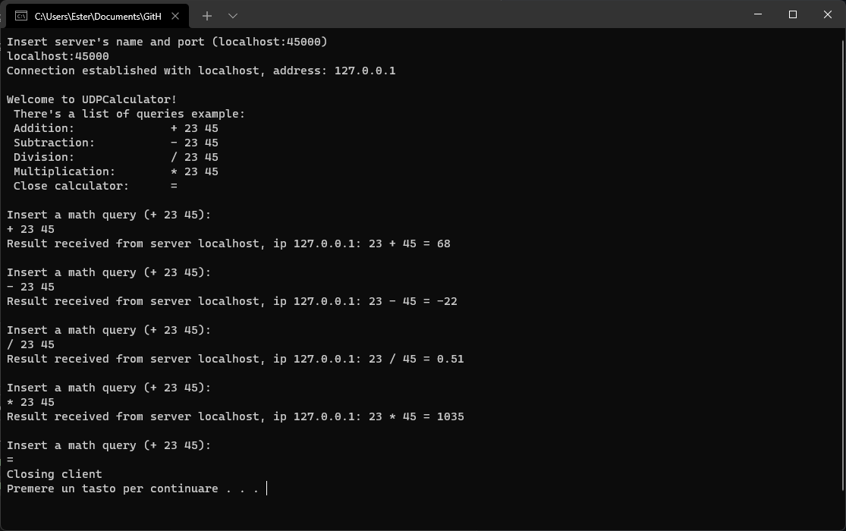Open the new tab dropdown chevron

(233, 15)
